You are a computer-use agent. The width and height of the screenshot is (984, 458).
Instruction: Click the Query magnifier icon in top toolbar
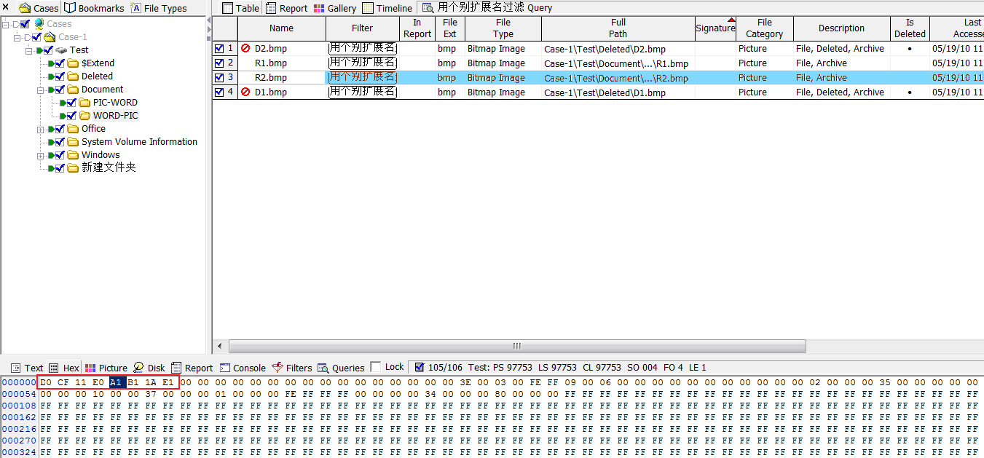click(428, 8)
